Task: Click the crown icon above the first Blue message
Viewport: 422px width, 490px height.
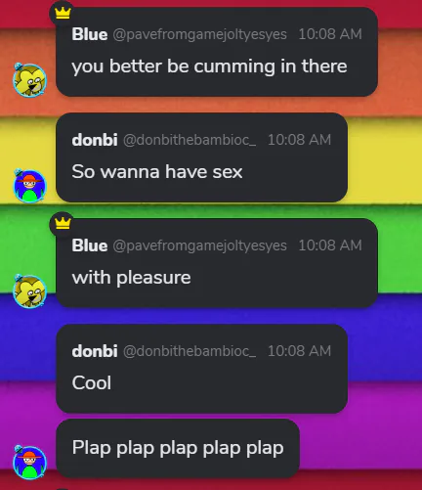Action: pyautogui.click(x=63, y=14)
